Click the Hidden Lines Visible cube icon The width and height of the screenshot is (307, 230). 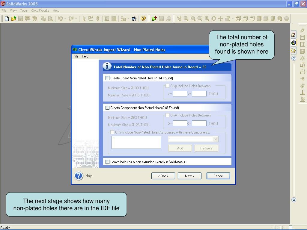click(x=245, y=19)
